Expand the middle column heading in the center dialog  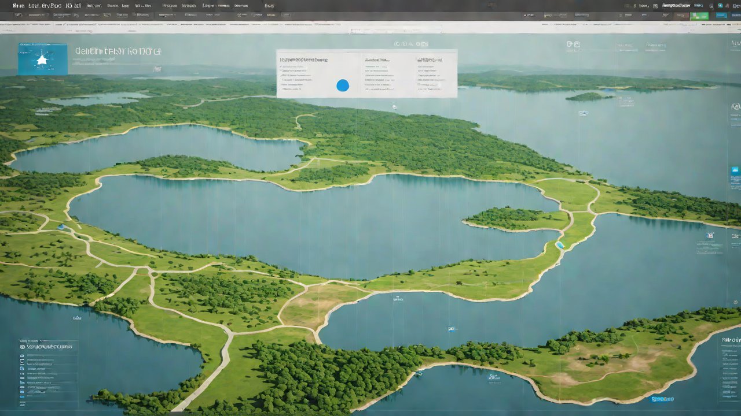[377, 60]
